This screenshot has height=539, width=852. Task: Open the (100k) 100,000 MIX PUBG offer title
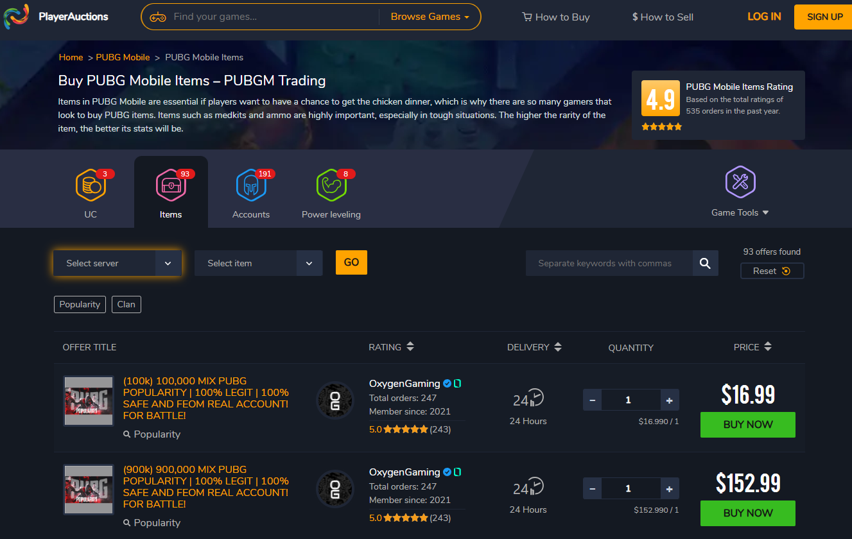pyautogui.click(x=206, y=398)
